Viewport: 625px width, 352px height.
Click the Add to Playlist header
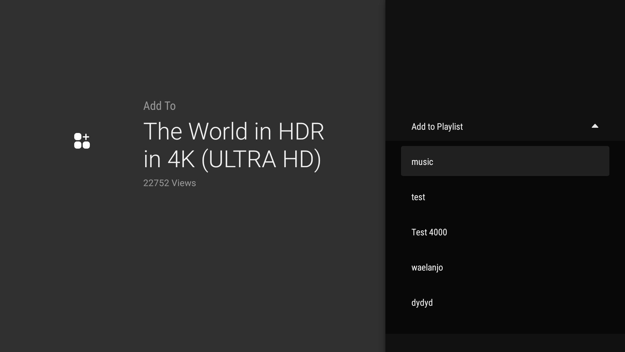click(x=437, y=126)
